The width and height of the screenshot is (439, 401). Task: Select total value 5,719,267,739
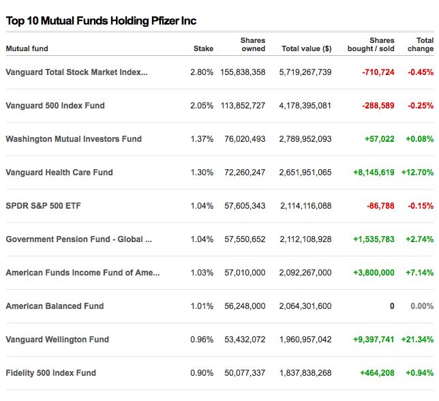[305, 72]
